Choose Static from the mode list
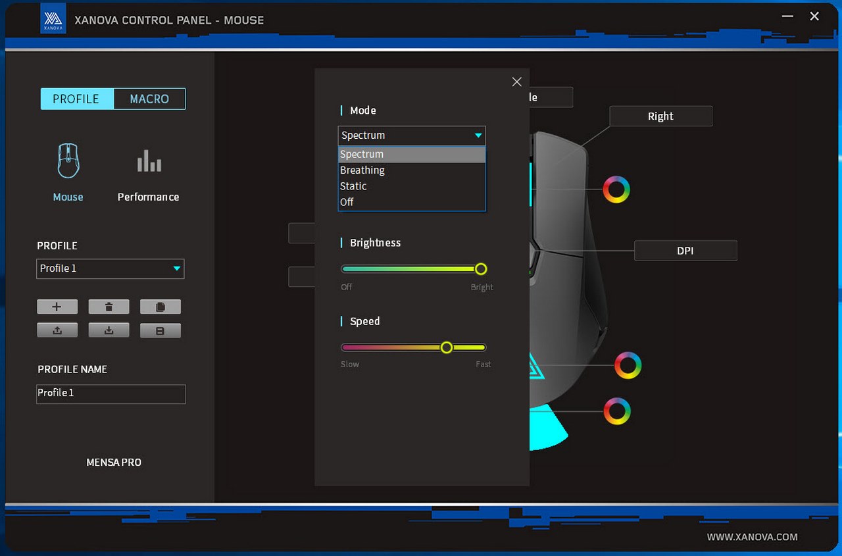This screenshot has width=842, height=556. pos(412,186)
